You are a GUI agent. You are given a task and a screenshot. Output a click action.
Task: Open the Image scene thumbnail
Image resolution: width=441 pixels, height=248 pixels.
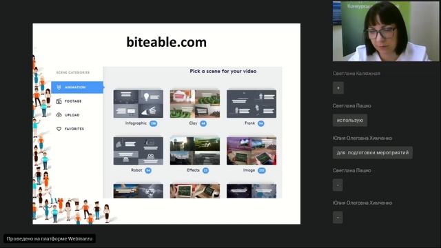click(x=252, y=151)
